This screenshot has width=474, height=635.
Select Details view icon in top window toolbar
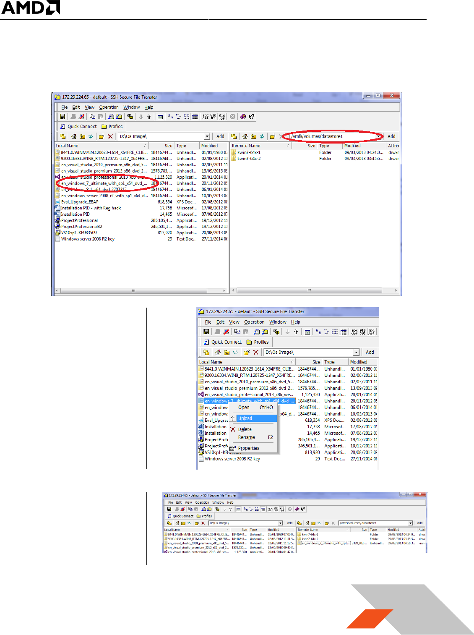pyautogui.click(x=195, y=117)
